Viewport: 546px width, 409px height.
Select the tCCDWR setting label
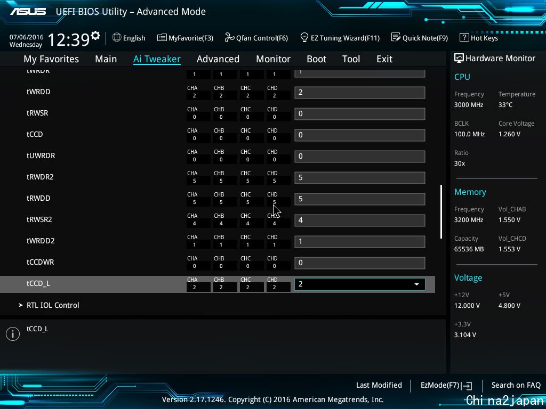click(x=40, y=262)
